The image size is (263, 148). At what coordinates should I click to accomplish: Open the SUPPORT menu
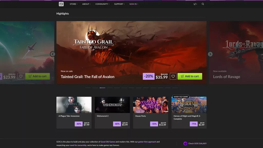click(119, 4)
